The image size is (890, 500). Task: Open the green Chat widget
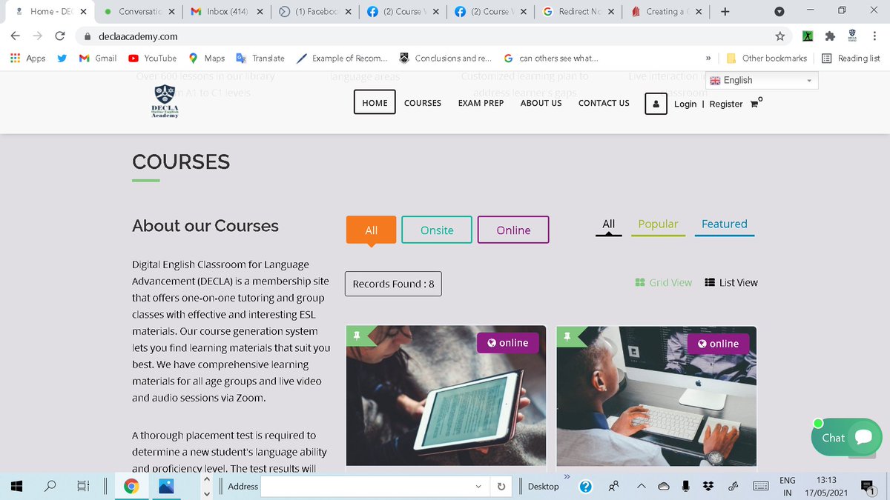[x=845, y=438]
